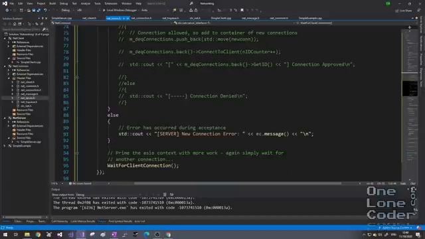Click the bookmark toolbar icon
Image resolution: width=425 pixels, height=239 pixels.
242,11
